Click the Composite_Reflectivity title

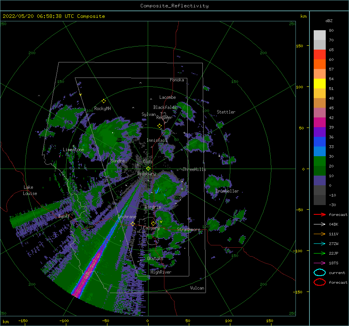174,6
